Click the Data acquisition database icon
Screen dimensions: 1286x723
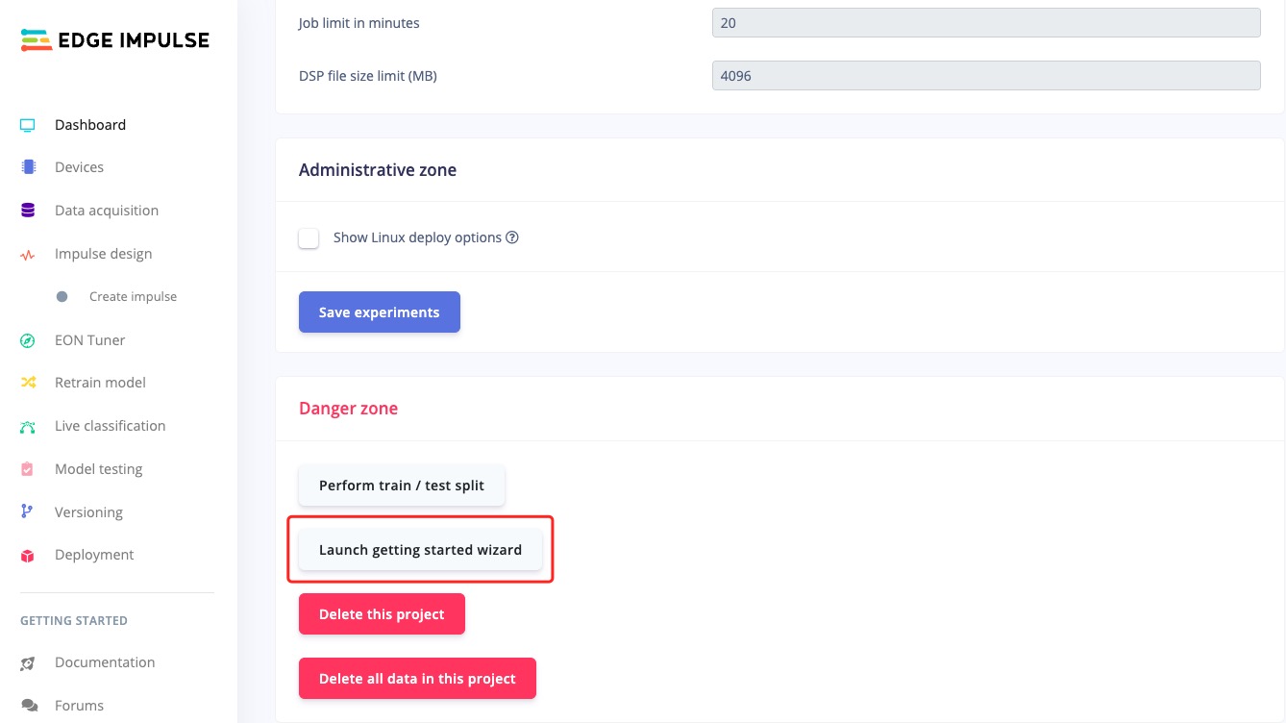pos(28,211)
